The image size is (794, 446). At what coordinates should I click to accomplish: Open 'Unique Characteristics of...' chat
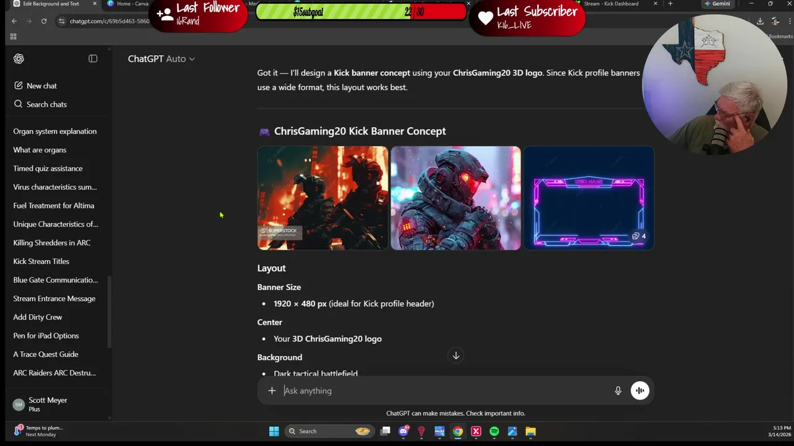pyautogui.click(x=56, y=224)
